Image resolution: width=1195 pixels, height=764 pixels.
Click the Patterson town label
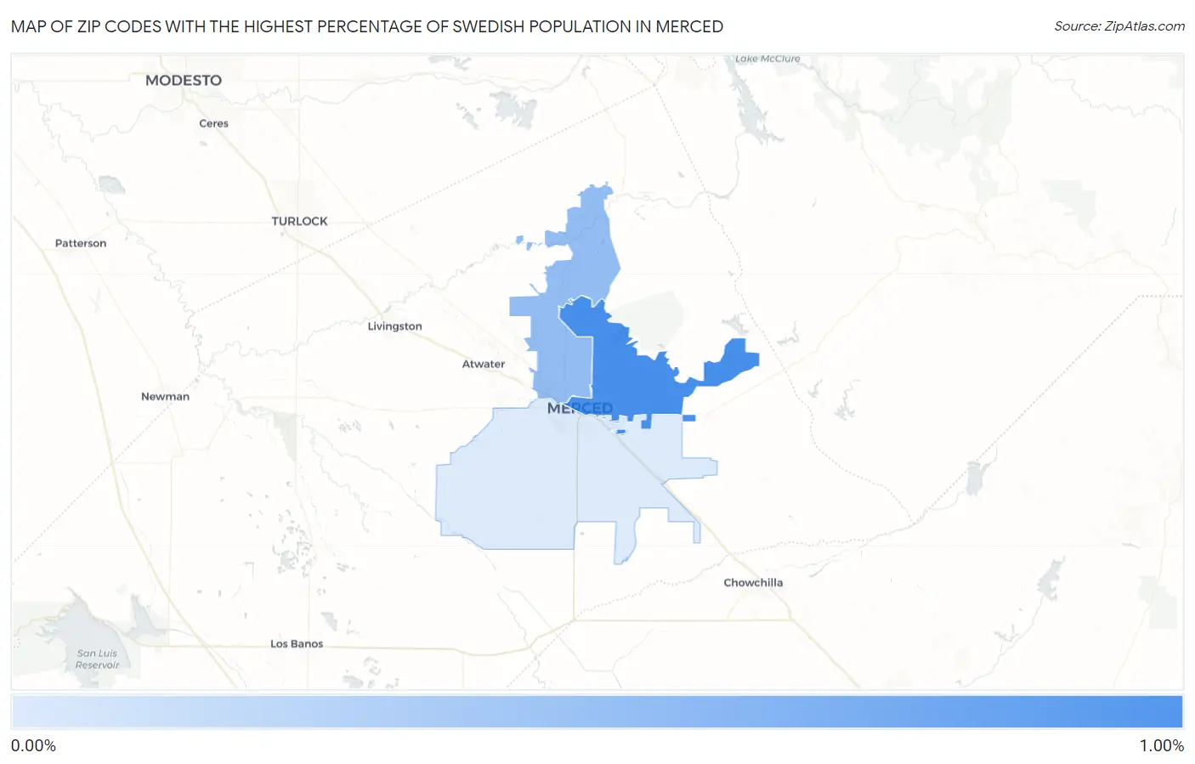[81, 243]
